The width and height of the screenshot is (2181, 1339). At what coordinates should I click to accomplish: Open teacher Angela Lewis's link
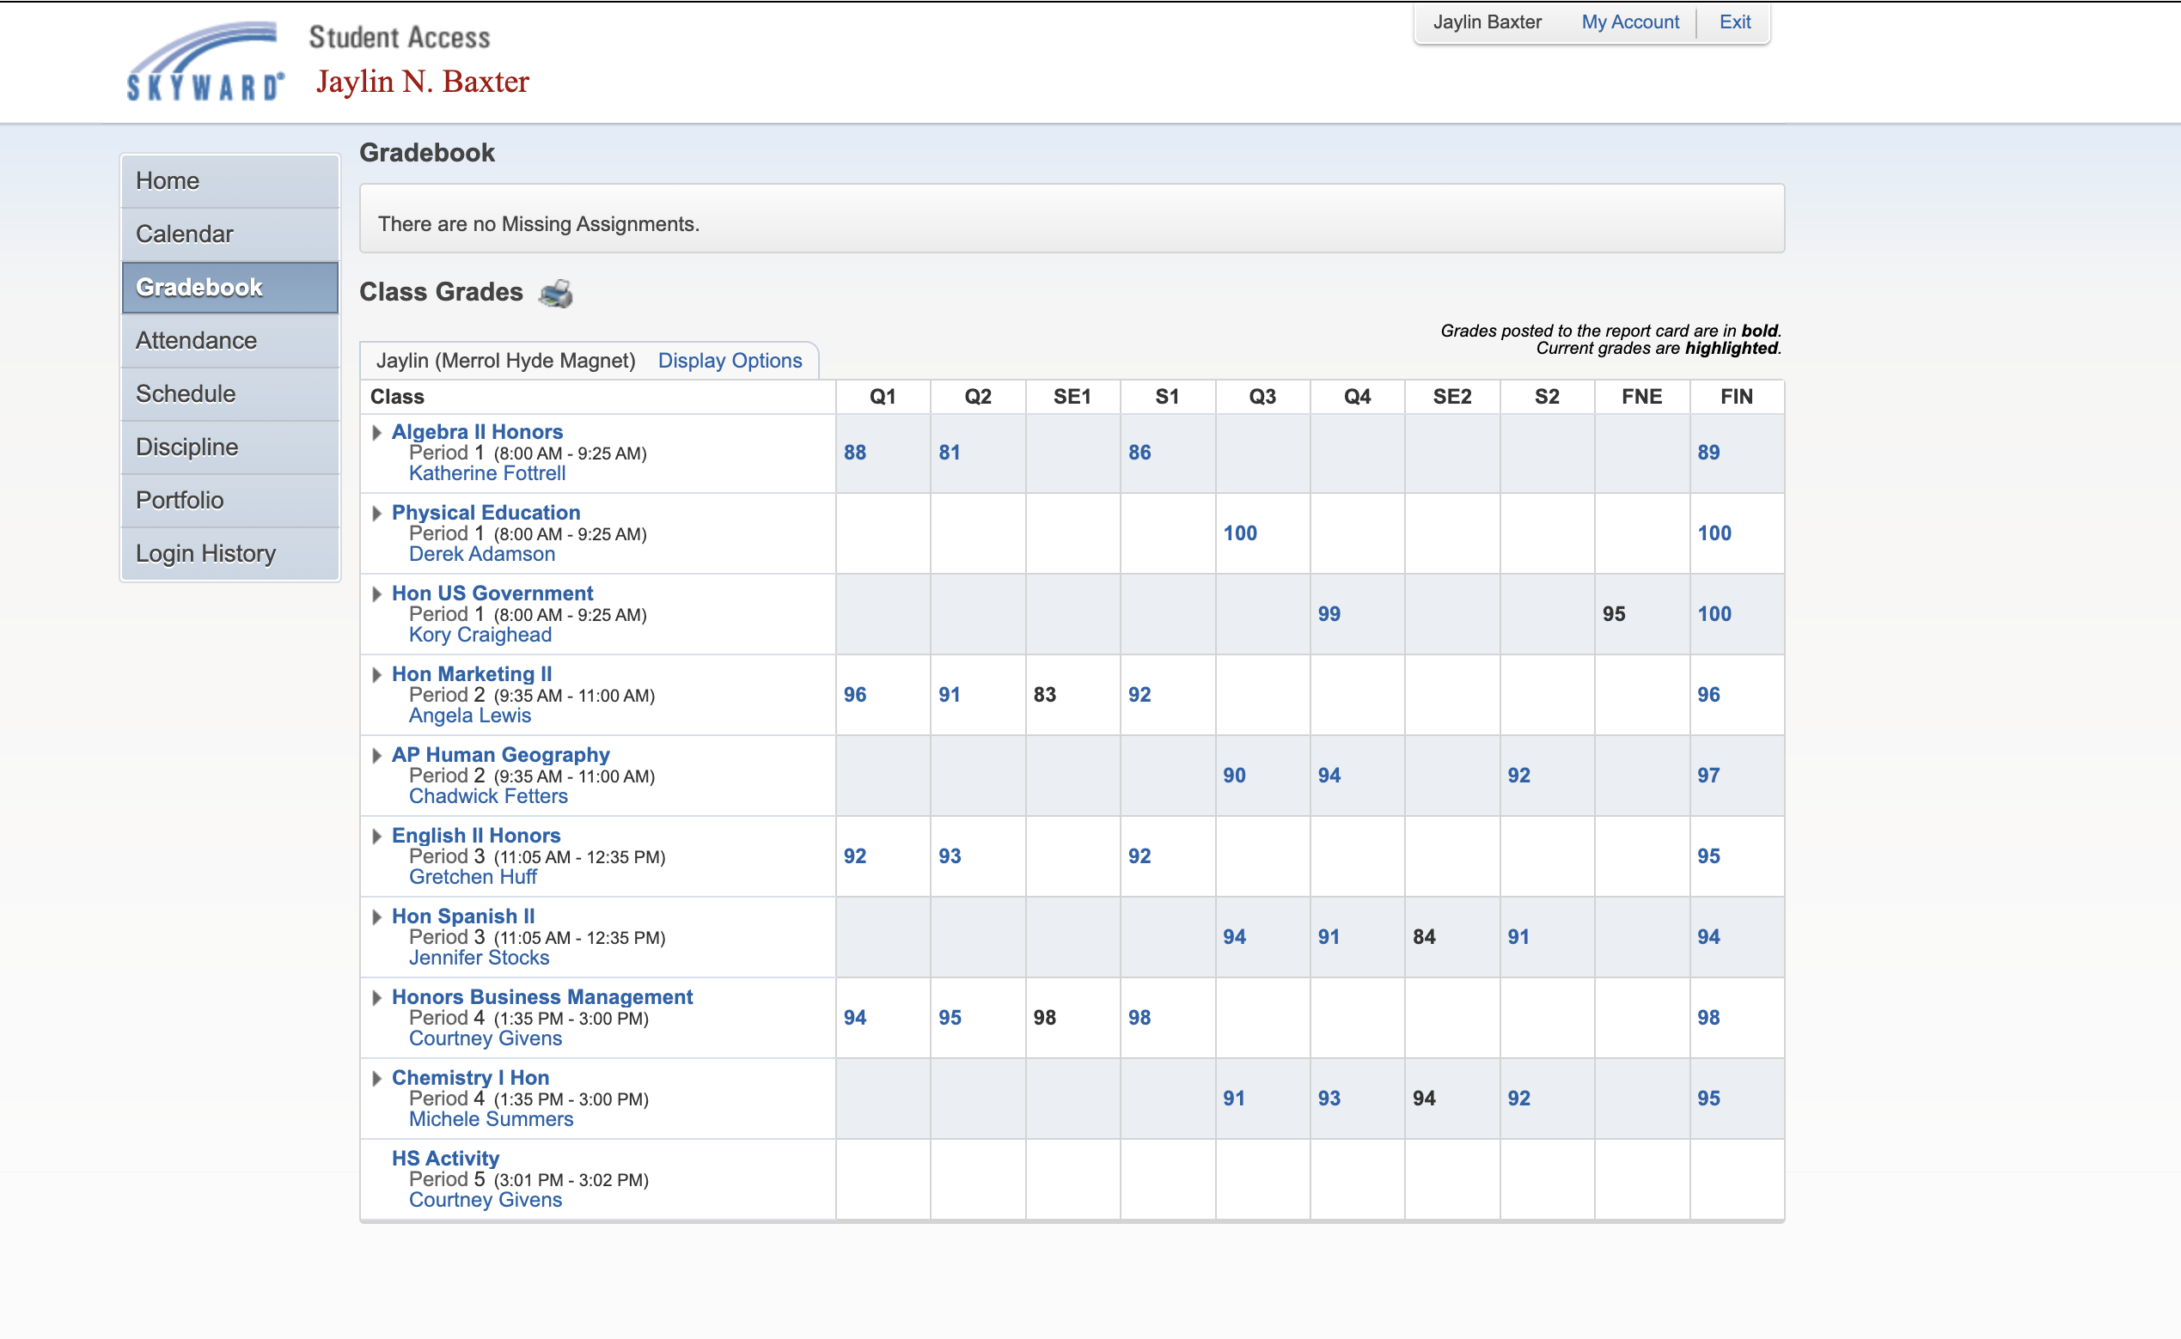click(x=469, y=715)
